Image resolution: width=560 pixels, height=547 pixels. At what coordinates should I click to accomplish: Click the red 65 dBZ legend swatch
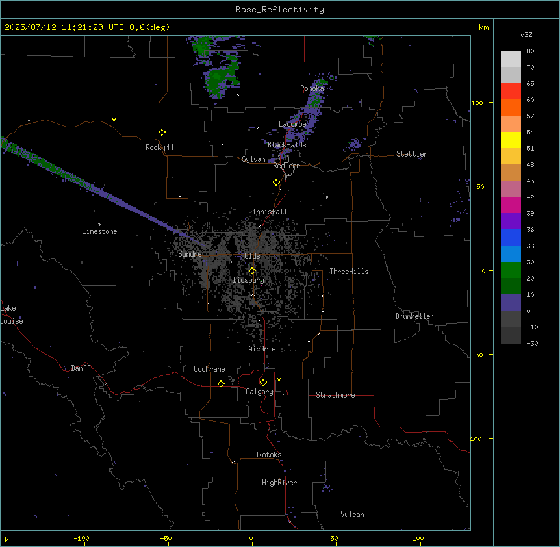(511, 91)
